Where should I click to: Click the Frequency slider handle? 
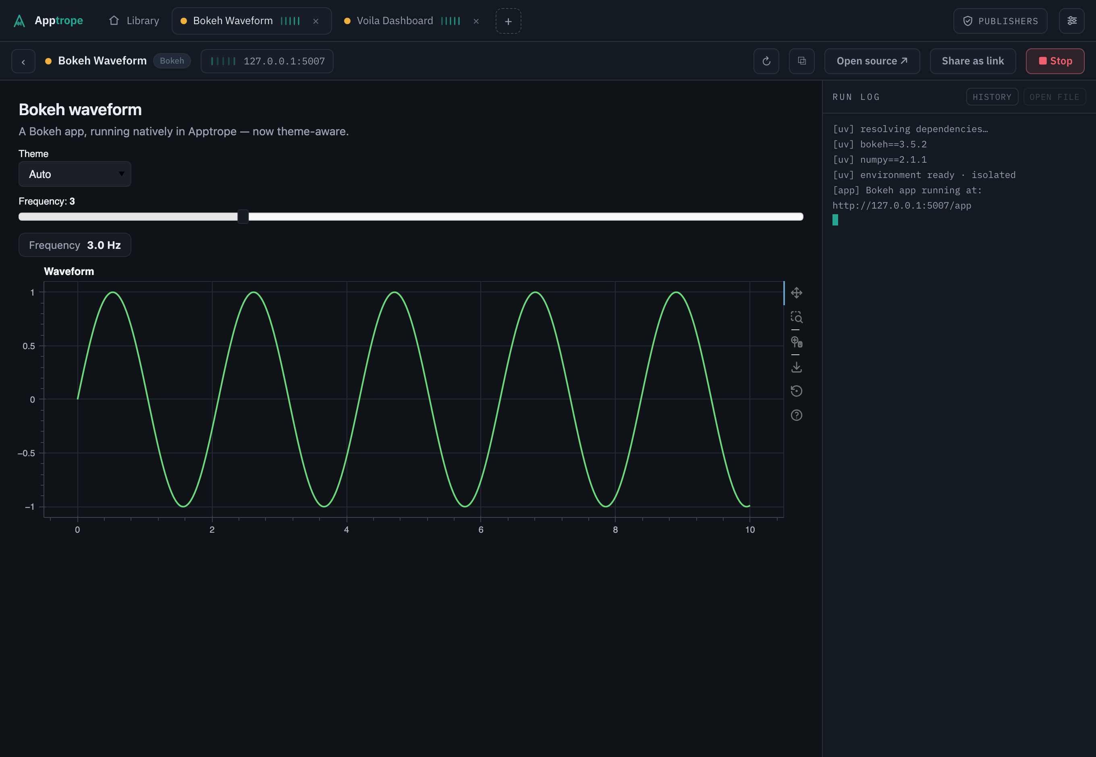(243, 217)
